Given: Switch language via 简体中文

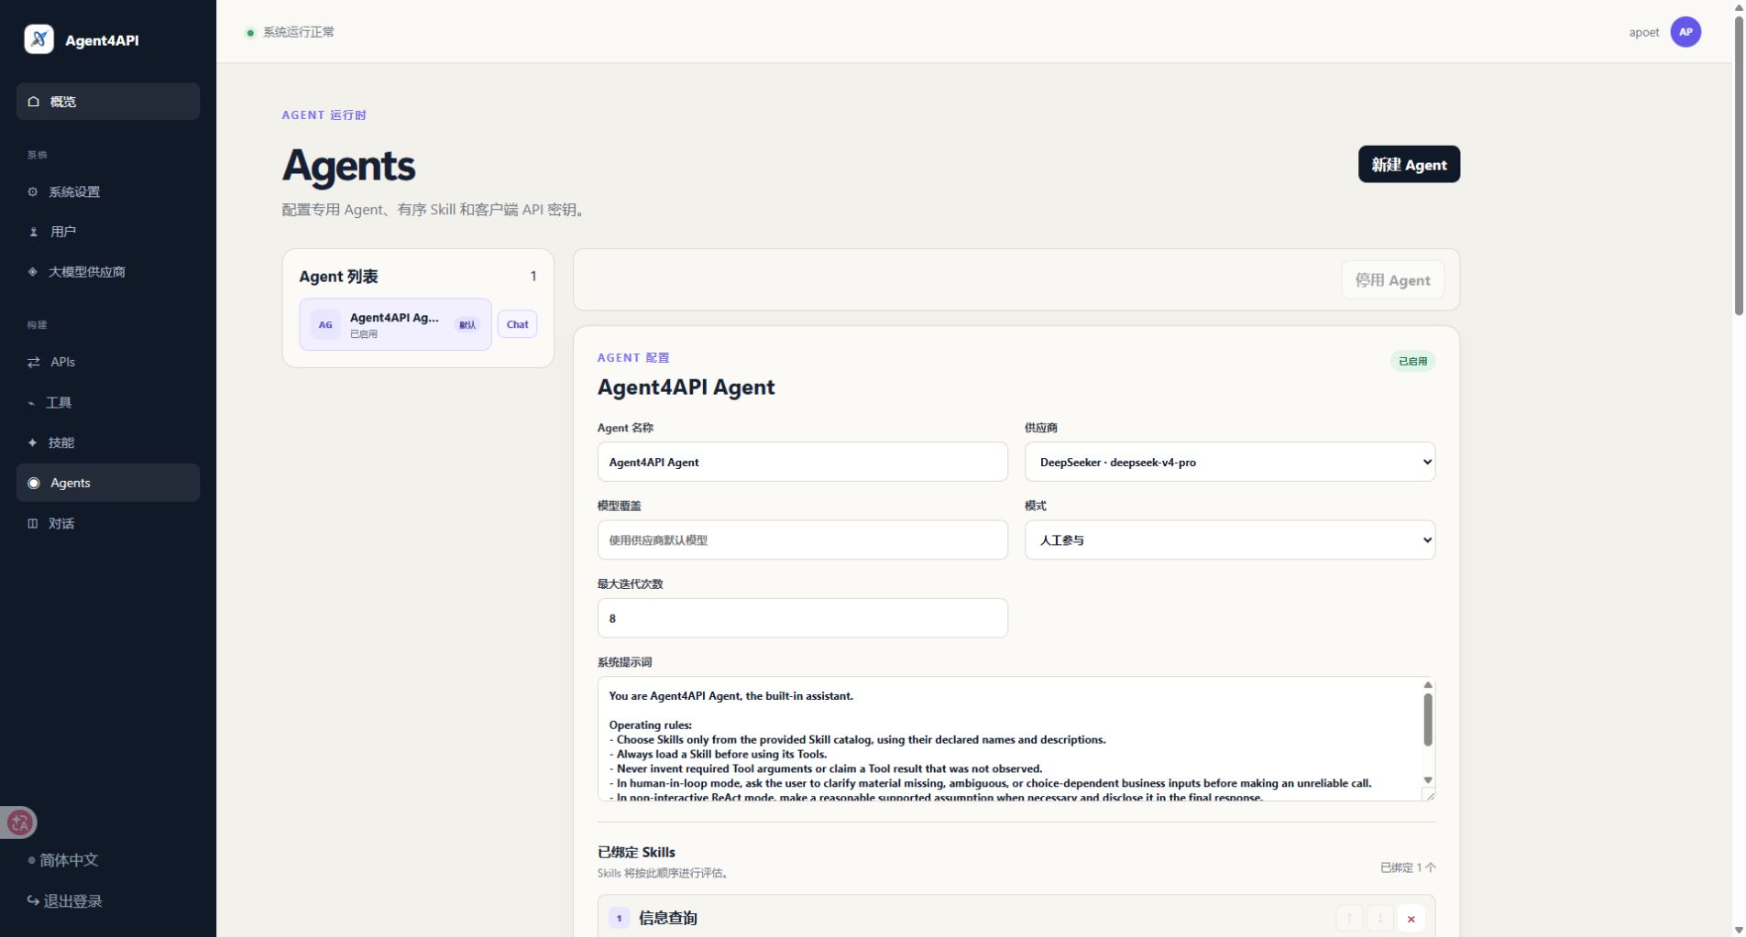Looking at the screenshot, I should click(x=64, y=860).
